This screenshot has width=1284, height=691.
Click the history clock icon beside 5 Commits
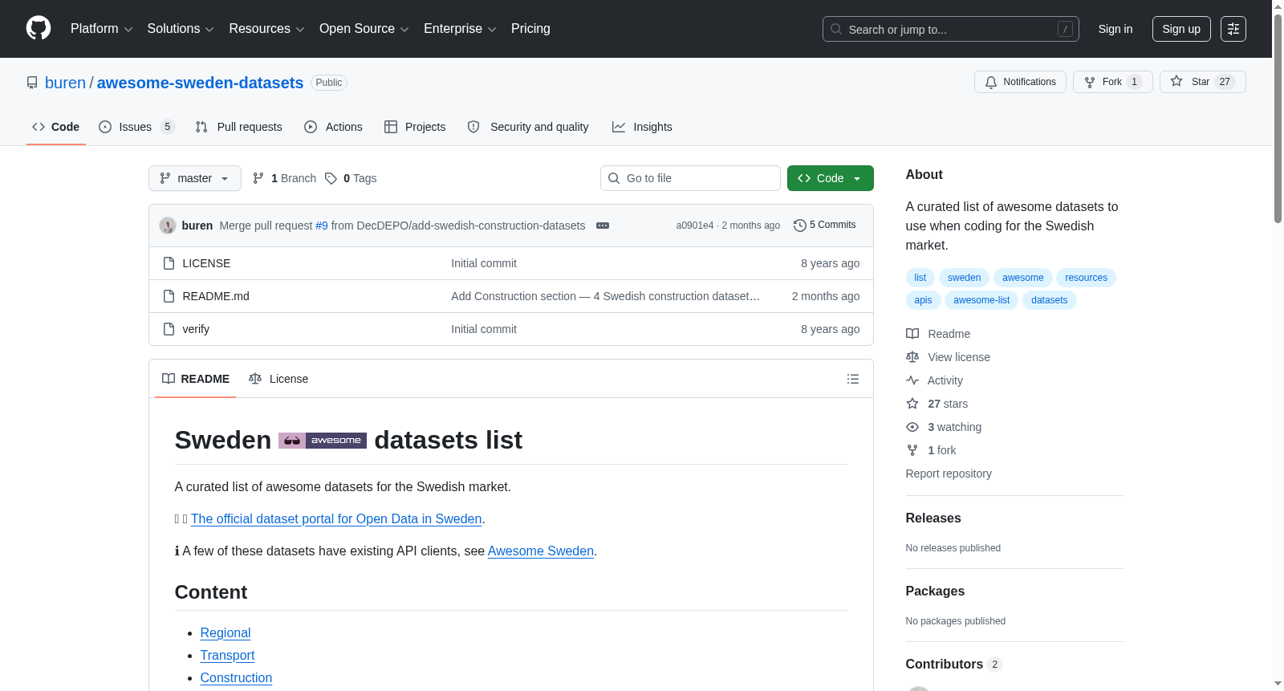[799, 226]
